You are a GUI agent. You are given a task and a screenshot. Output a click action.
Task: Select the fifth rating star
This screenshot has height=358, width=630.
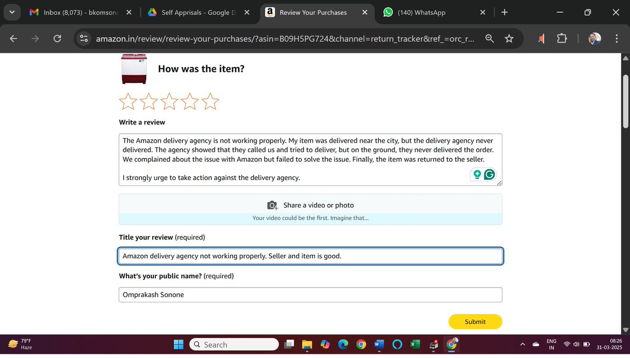tap(209, 101)
